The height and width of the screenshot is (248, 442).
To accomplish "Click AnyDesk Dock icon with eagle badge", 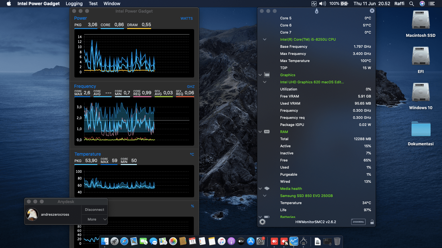I will click(x=284, y=241).
